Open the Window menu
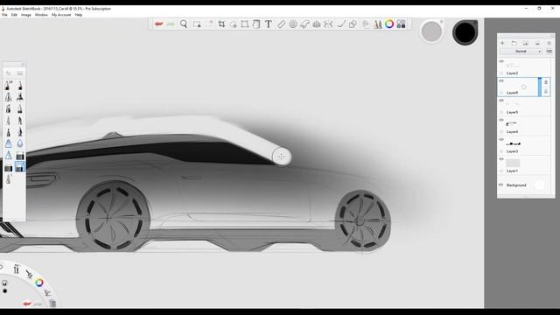 [41, 15]
